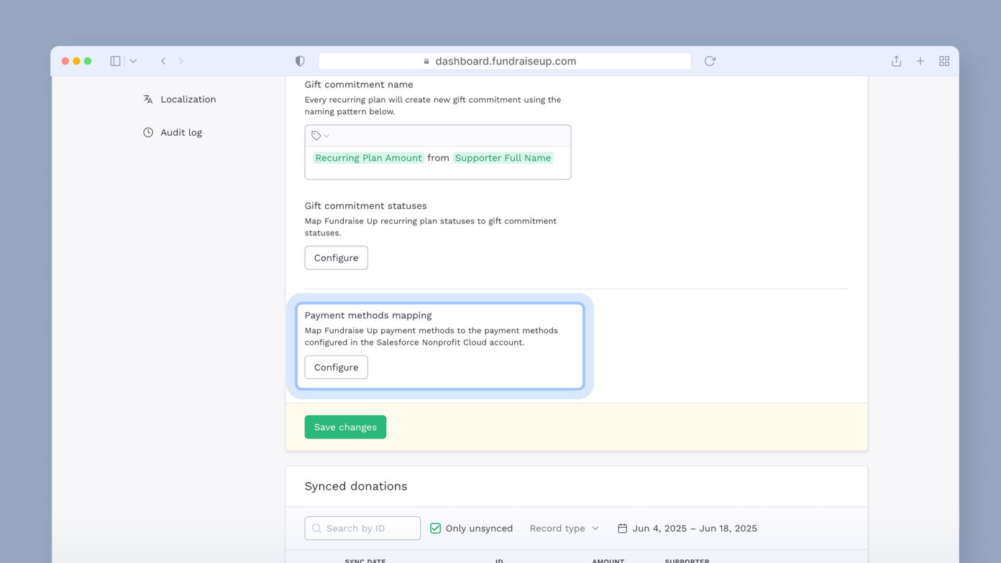
Task: Open the tab overview grid icon
Action: [x=944, y=61]
